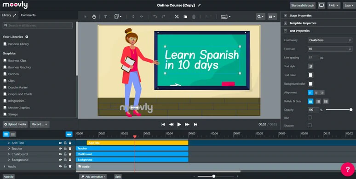Click the Text color white swatch
The height and width of the screenshot is (179, 356).
(x=310, y=75)
